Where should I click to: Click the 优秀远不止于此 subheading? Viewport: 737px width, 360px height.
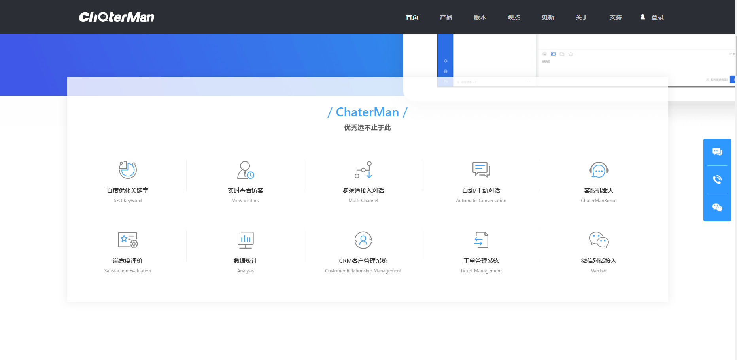[x=367, y=127]
